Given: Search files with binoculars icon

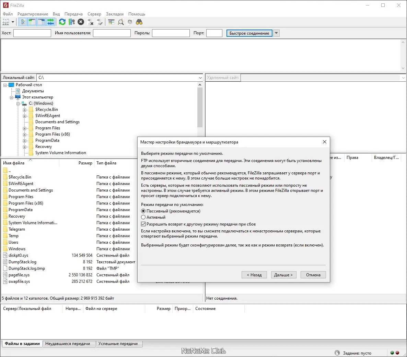Looking at the screenshot, I should click(x=139, y=22).
